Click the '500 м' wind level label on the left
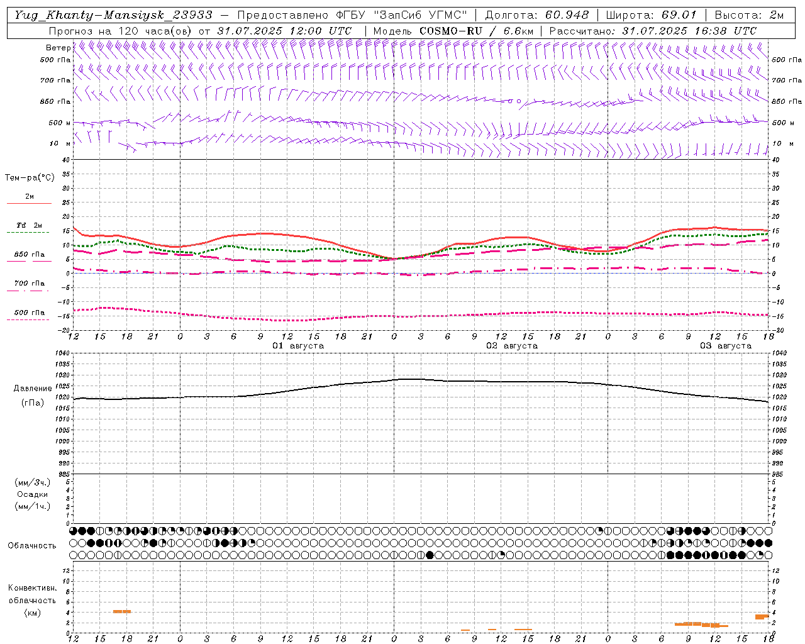The height and width of the screenshot is (644, 805). pyautogui.click(x=60, y=123)
